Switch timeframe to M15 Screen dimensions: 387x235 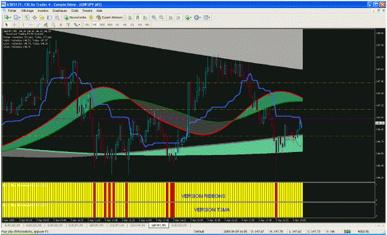[102, 25]
